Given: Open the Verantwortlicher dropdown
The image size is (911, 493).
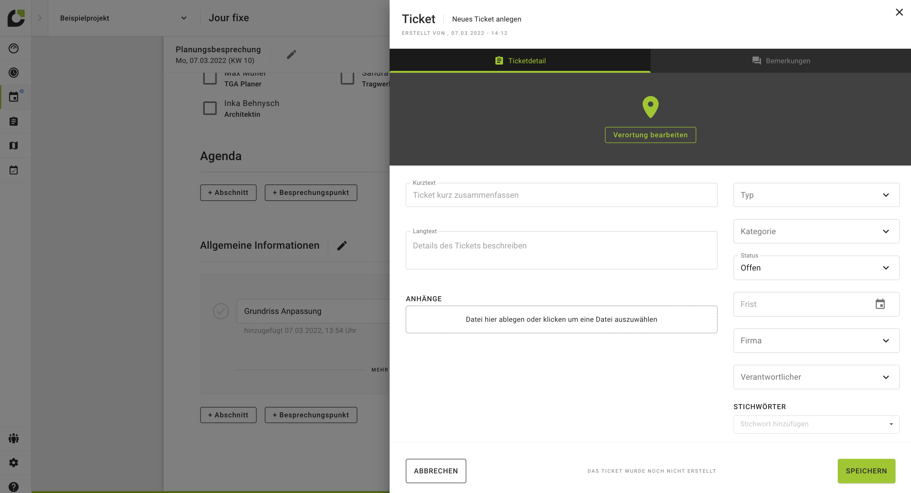Looking at the screenshot, I should tap(816, 377).
